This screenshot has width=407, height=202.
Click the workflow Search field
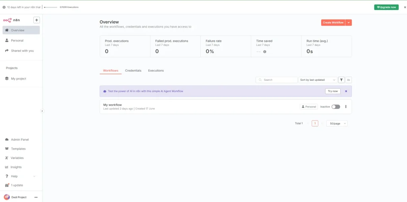click(277, 80)
